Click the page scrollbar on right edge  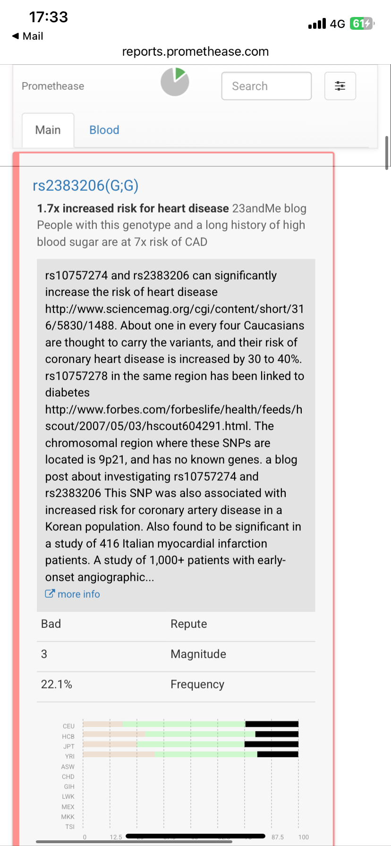(387, 152)
